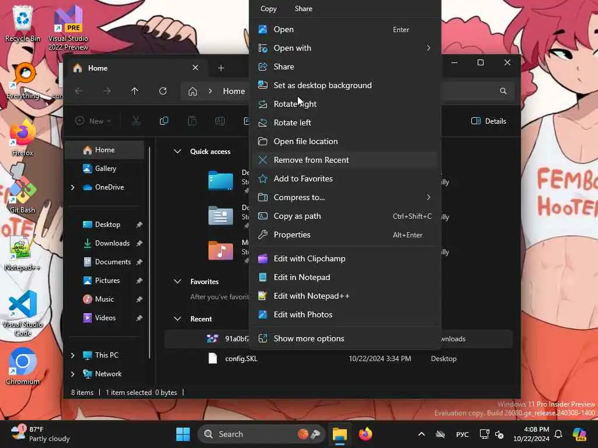Open Pictures in navigation pane
598x448 pixels.
pyautogui.click(x=105, y=281)
